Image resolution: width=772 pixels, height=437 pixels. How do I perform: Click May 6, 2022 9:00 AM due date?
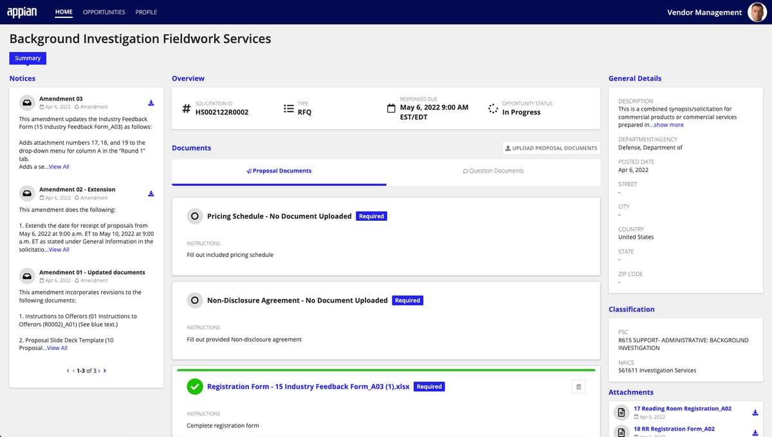(434, 112)
